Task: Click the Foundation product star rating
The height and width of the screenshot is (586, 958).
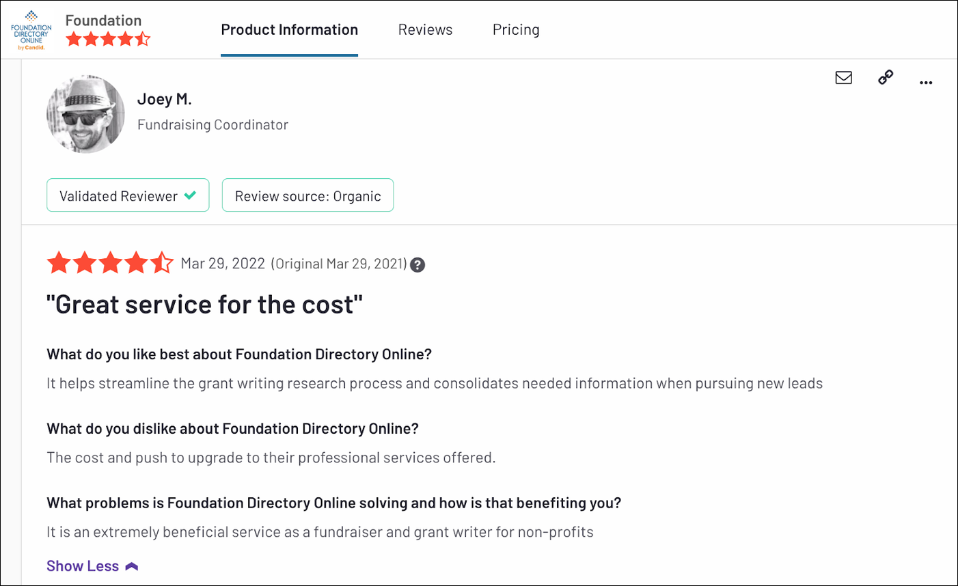Action: pyautogui.click(x=108, y=40)
